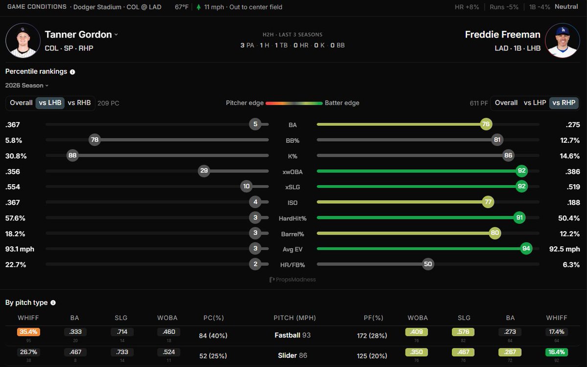The image size is (587, 367).
Task: Select pitcher vs LHB split
Action: point(50,103)
